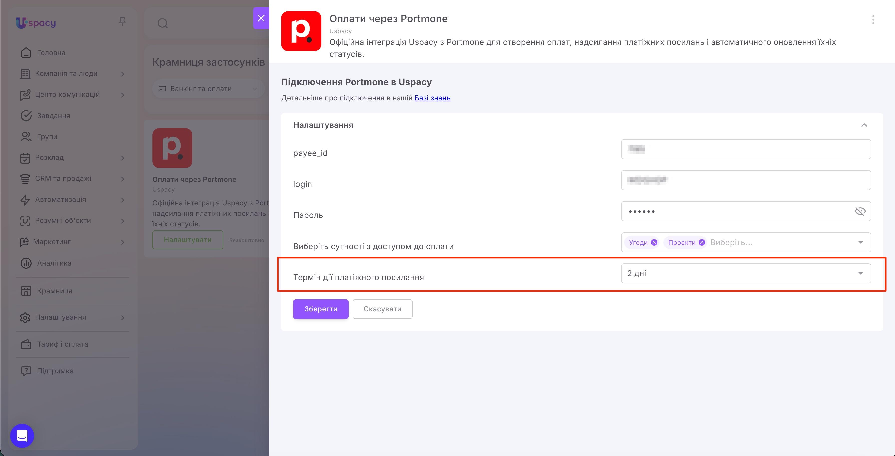The height and width of the screenshot is (456, 895).
Task: Click the Групи people icon
Action: click(26, 136)
